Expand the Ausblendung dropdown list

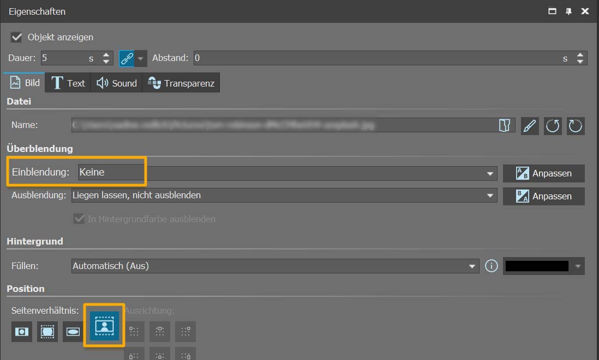(284, 196)
